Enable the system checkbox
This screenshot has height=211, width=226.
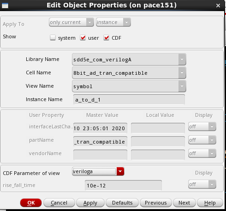(x=53, y=37)
